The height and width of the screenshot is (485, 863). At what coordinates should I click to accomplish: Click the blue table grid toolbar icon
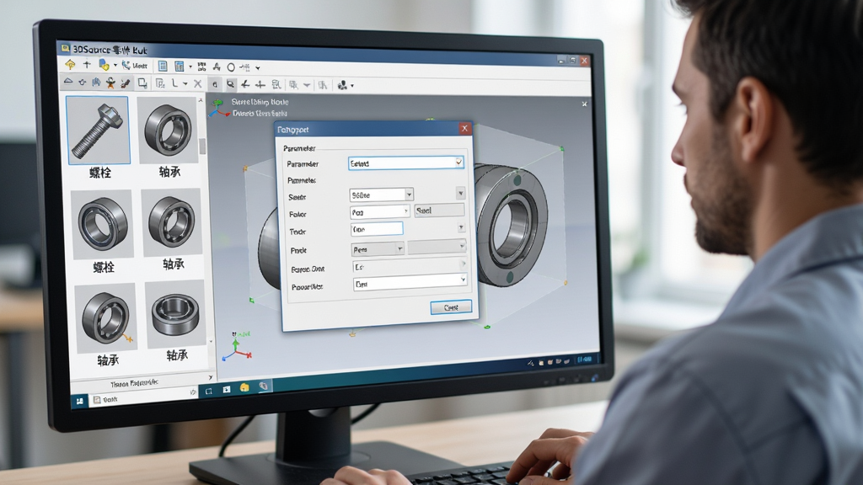coord(179,67)
